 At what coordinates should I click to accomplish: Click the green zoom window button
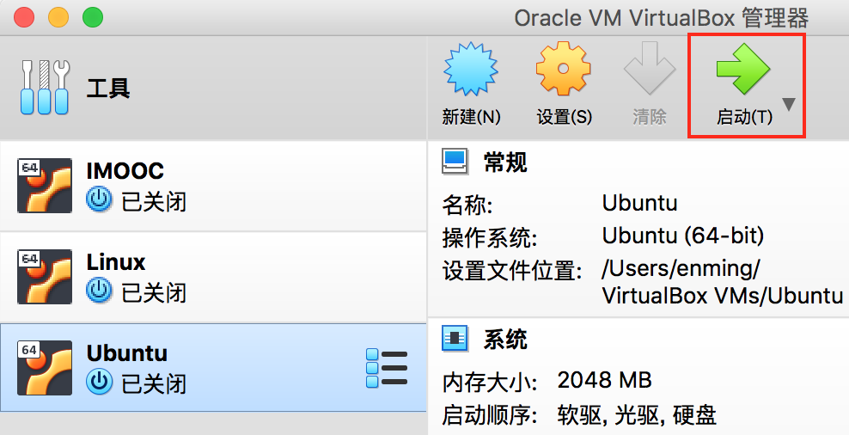coord(93,17)
